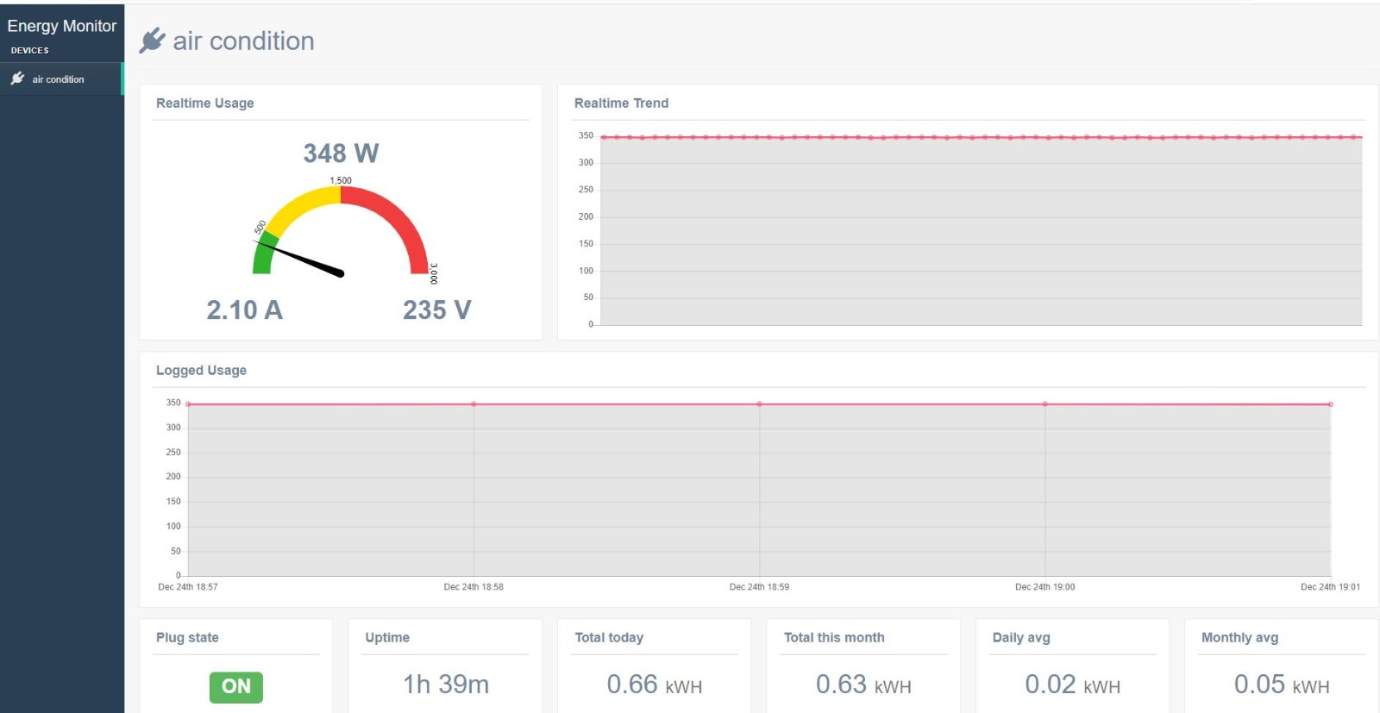Click the Logged Usage panel heading

point(202,371)
